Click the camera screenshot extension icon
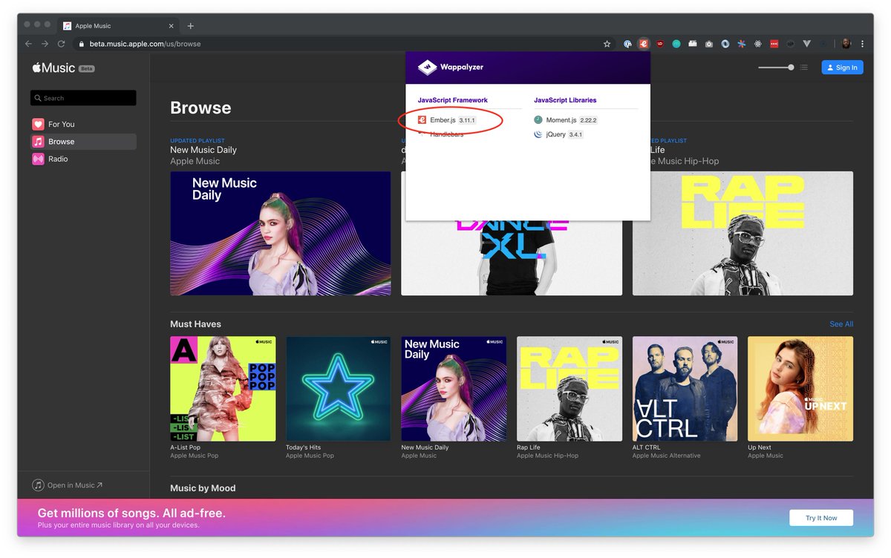891x558 pixels. pyautogui.click(x=709, y=44)
